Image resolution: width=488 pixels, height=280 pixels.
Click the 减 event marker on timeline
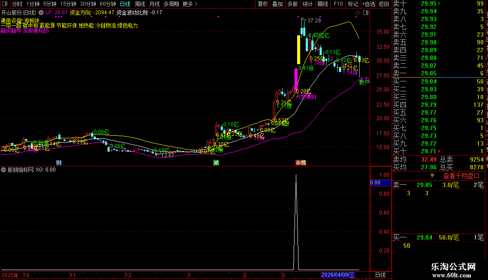[x=216, y=163]
